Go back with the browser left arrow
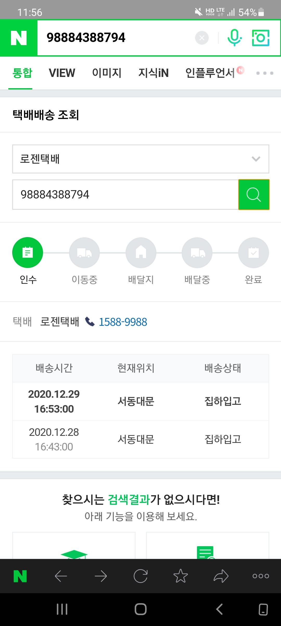The height and width of the screenshot is (626, 281). click(61, 576)
